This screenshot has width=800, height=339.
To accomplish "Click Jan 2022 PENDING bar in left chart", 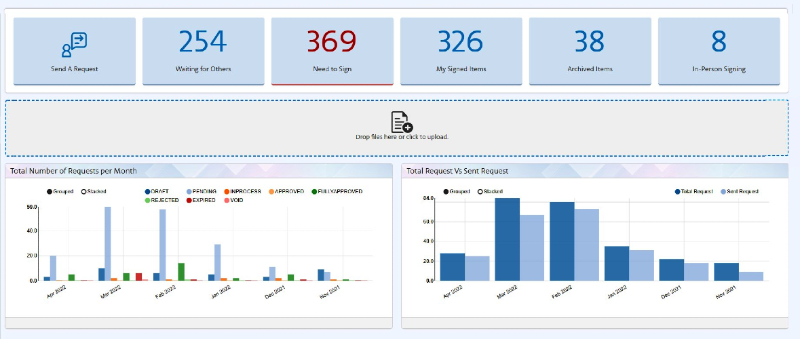I will click(217, 262).
